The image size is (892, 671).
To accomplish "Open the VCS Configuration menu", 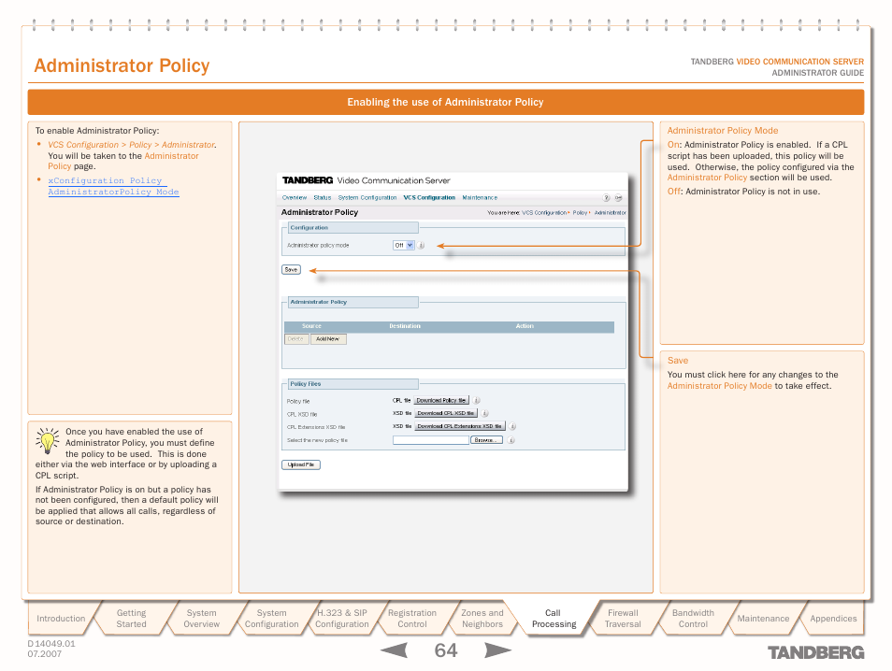I will tap(429, 198).
